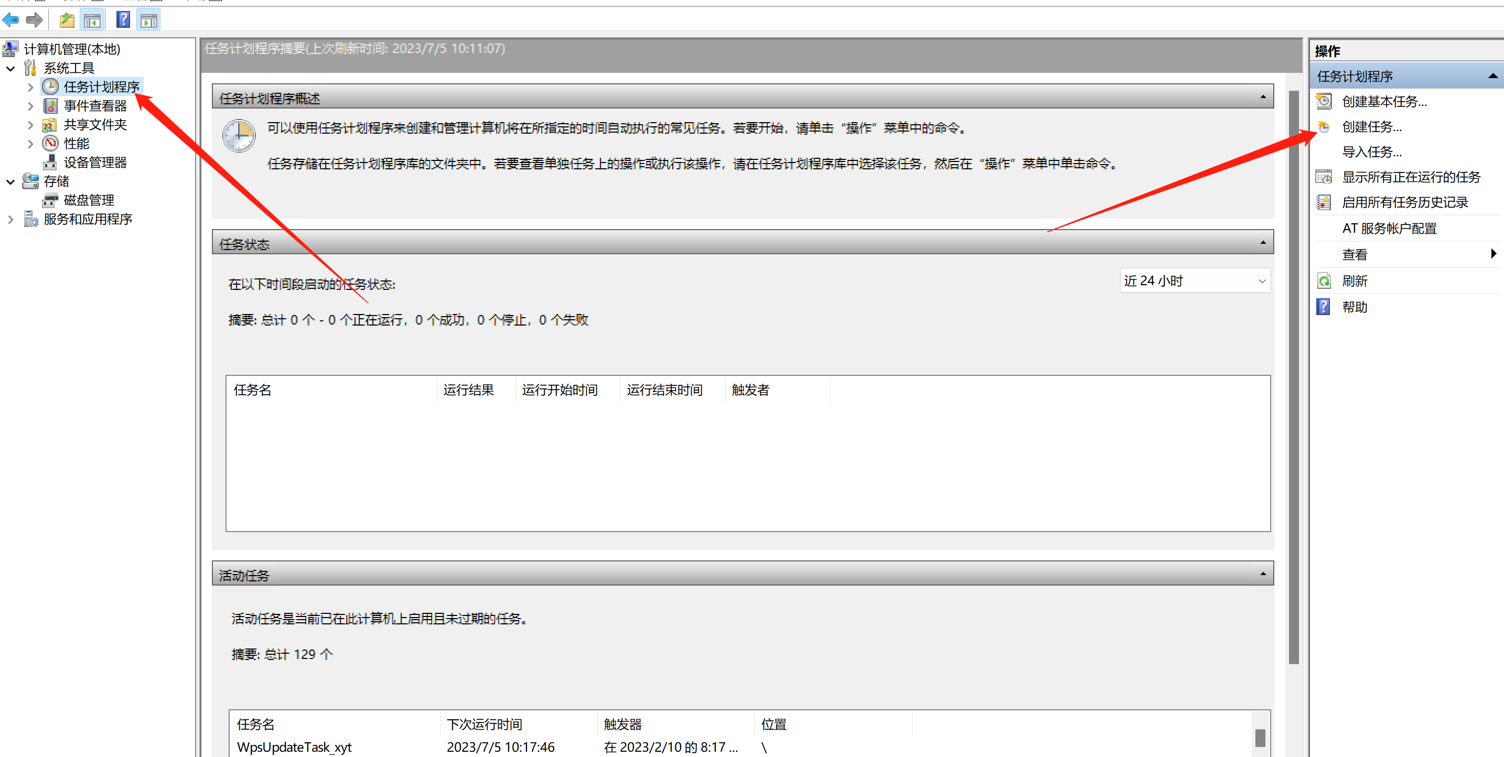Collapse the 任务状态 section
The image size is (1504, 757).
coord(1263,243)
